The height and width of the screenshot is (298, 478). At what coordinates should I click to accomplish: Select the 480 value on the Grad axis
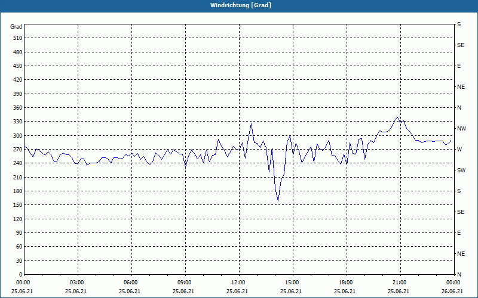click(x=18, y=52)
